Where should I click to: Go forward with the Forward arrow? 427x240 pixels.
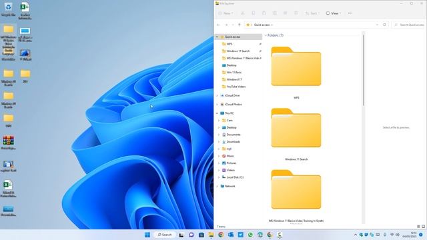[x=226, y=25]
